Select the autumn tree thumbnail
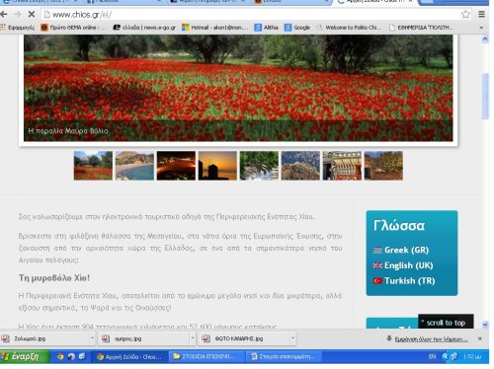The height and width of the screenshot is (369, 494). [x=383, y=166]
